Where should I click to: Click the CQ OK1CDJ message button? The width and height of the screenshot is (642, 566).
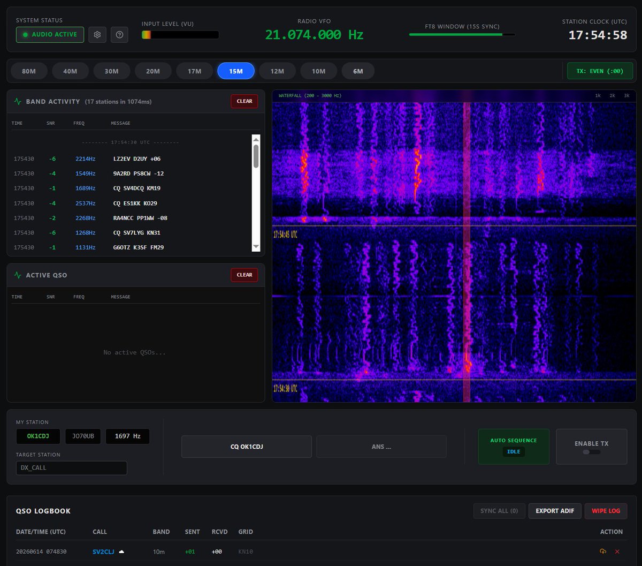247,447
